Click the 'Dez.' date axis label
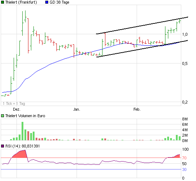Screen dimensions: 196x181 17,109
